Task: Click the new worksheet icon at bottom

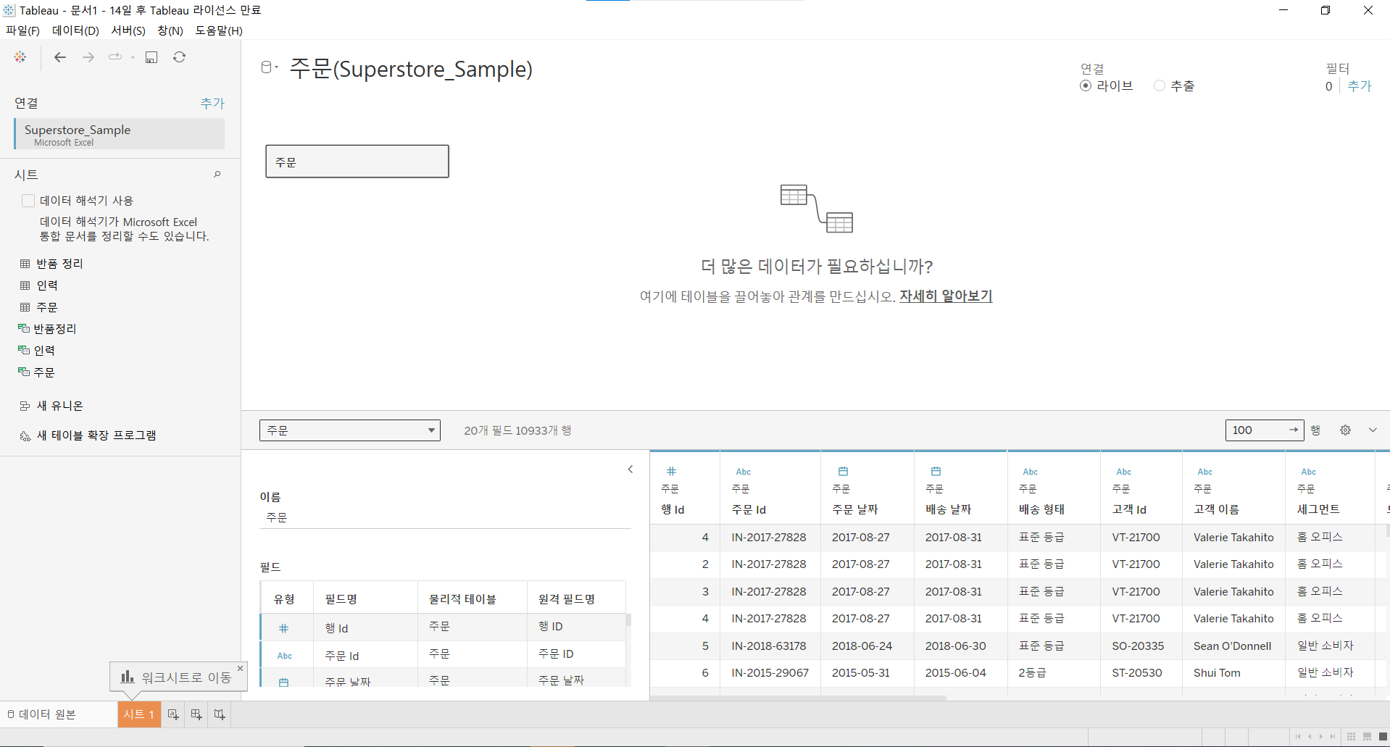Action: click(x=173, y=714)
